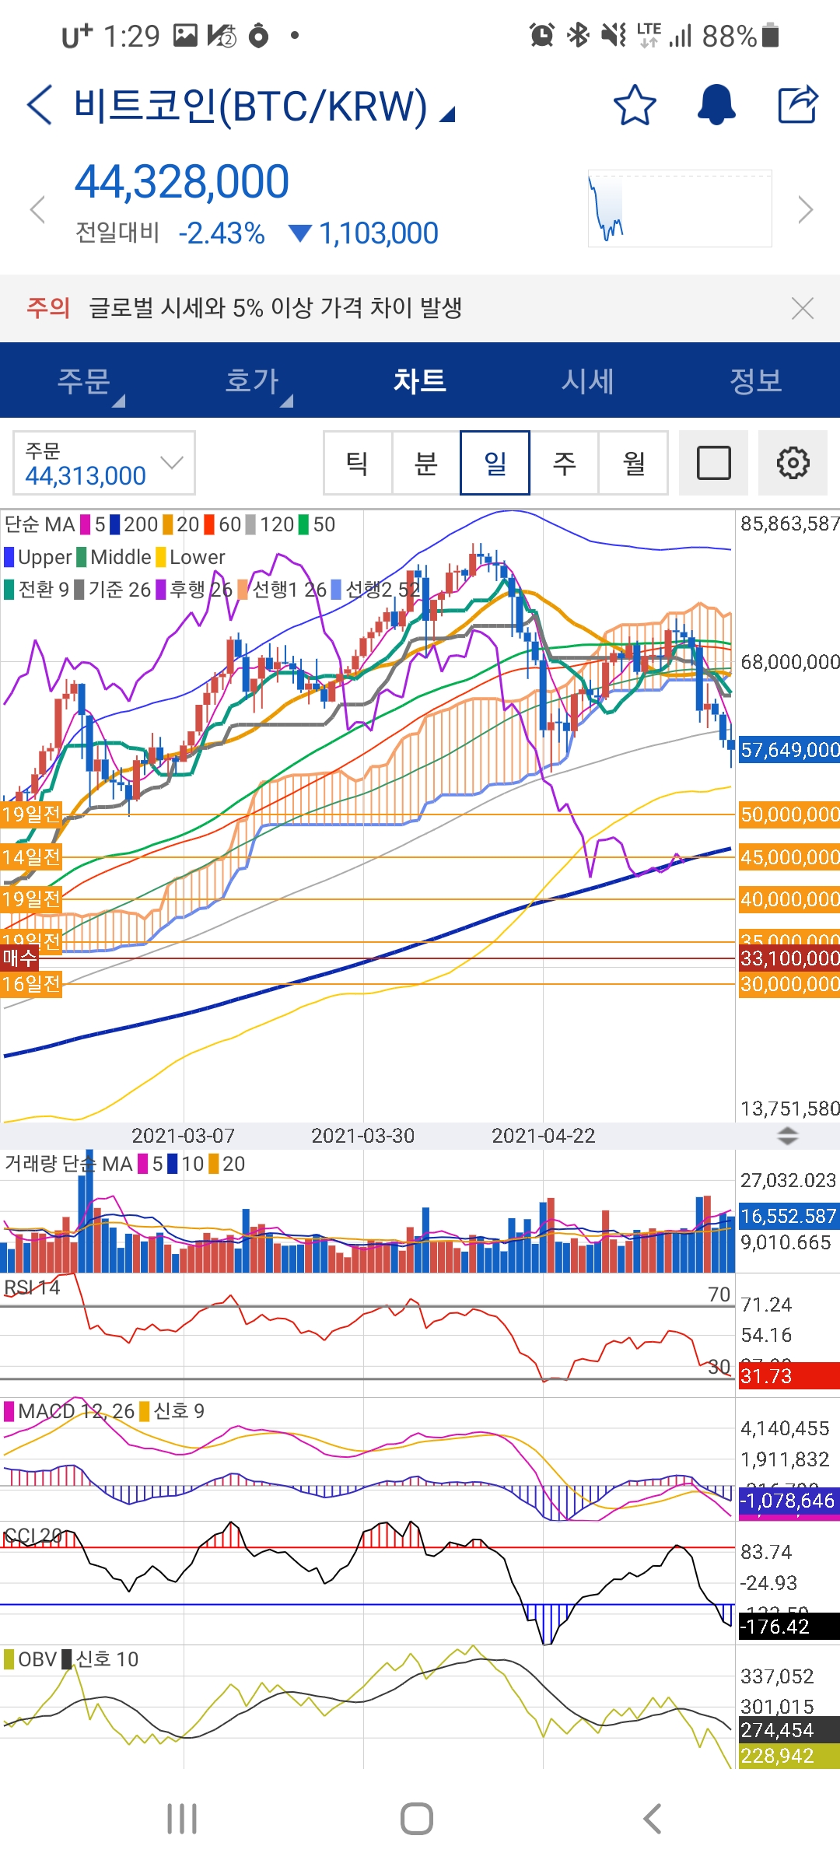
Task: Open Android recent apps button
Action: pyautogui.click(x=182, y=1819)
